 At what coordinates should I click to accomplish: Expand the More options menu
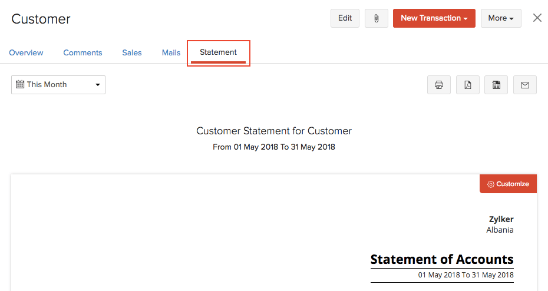500,18
